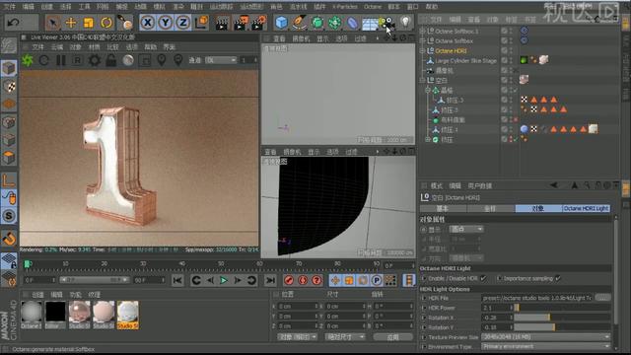This screenshot has width=631, height=355.
Task: Click Live Viewer lock resolution icon
Action: [111, 60]
